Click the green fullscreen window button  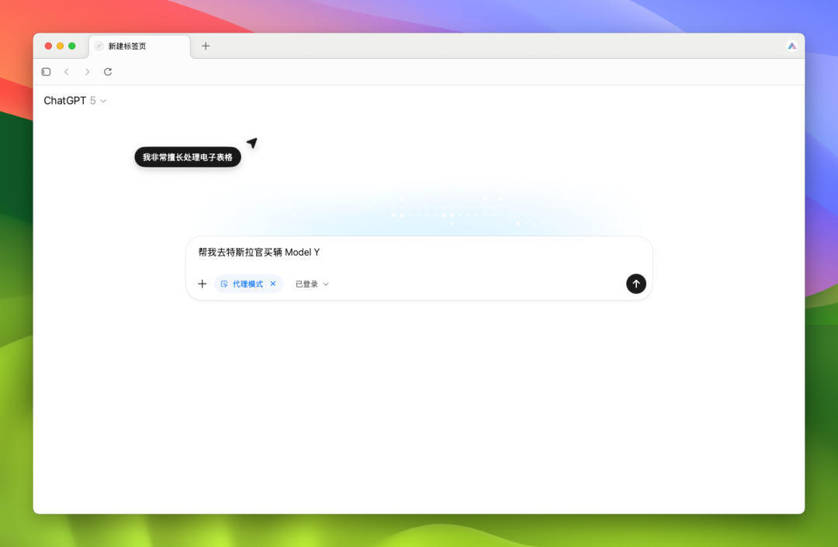(x=72, y=46)
